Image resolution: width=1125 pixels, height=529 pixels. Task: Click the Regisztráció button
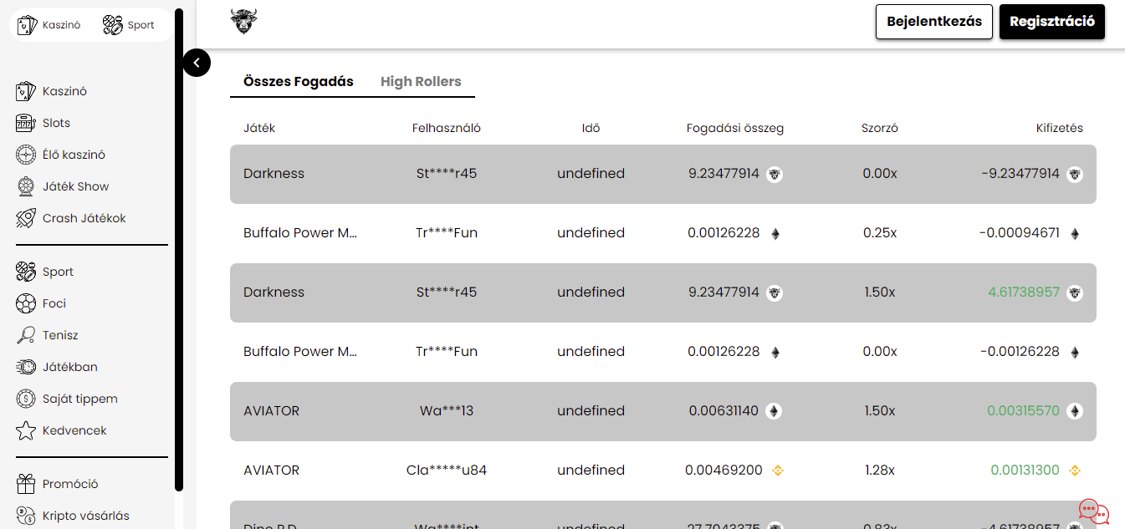coord(1052,22)
